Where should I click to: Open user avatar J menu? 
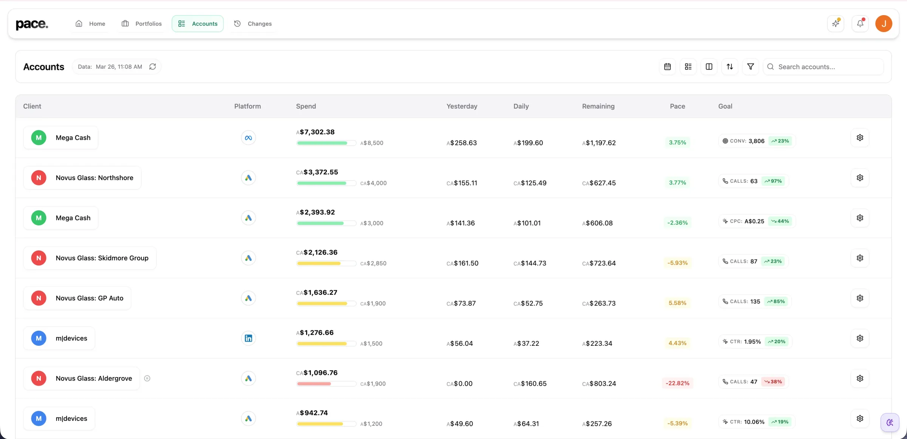click(884, 24)
